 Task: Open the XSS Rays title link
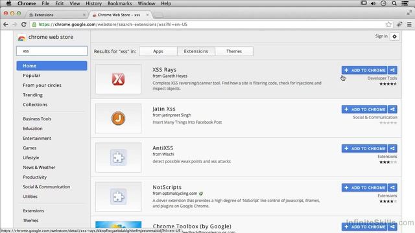click(164, 70)
